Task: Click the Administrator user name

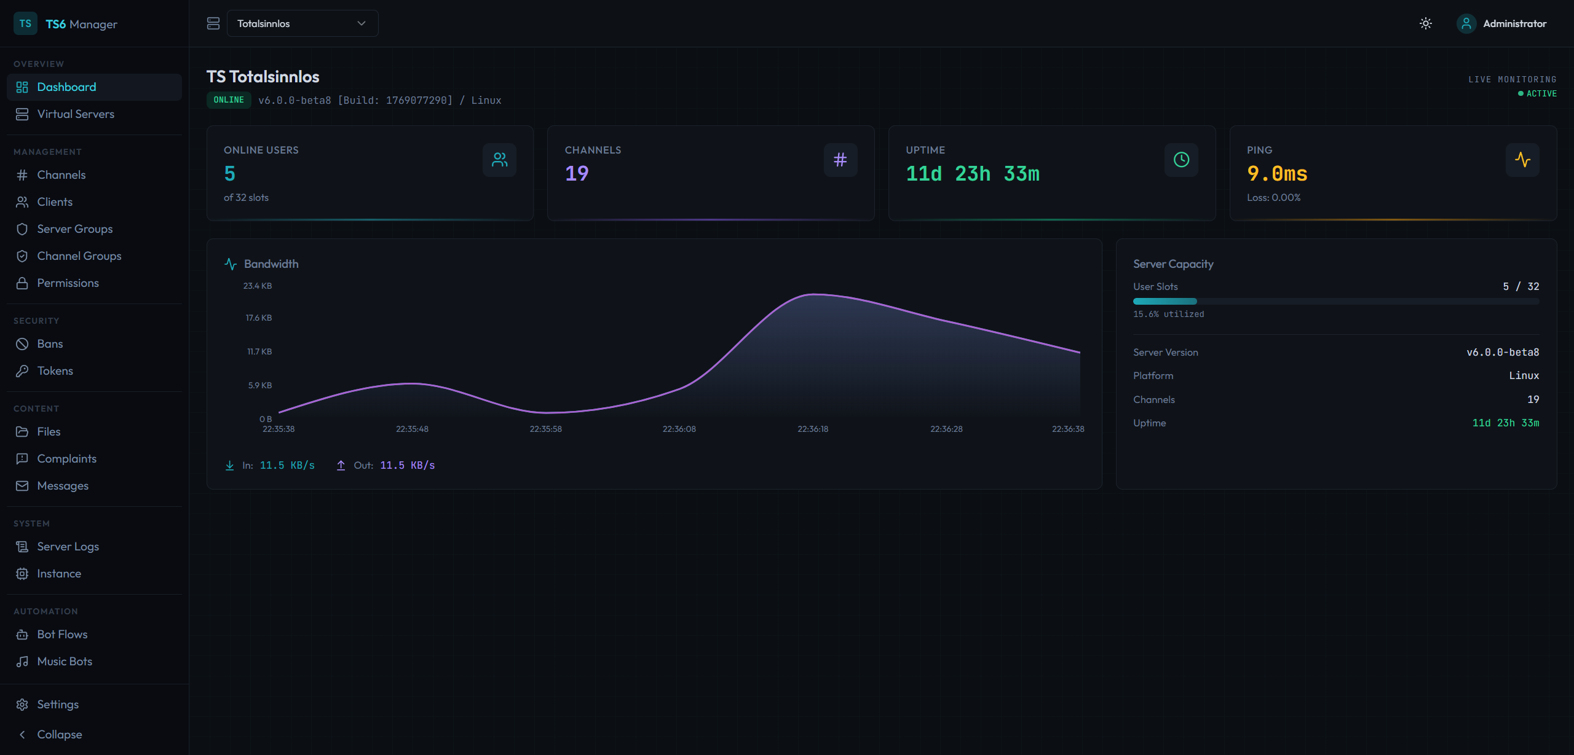Action: tap(1514, 23)
